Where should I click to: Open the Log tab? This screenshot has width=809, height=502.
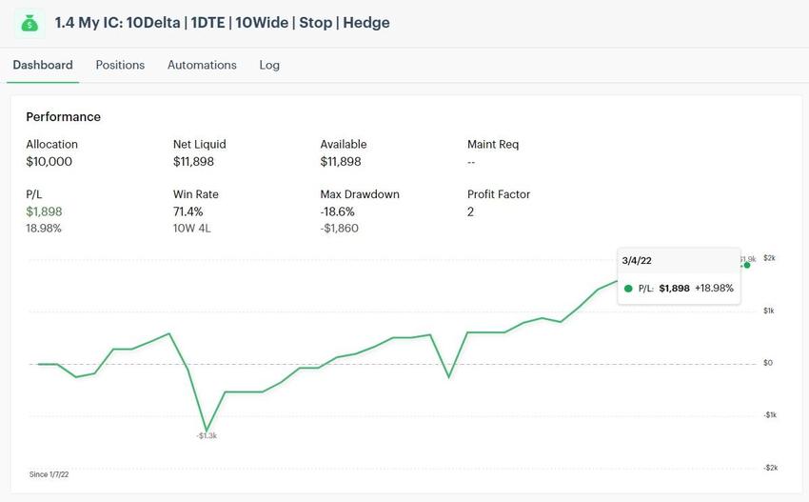269,65
